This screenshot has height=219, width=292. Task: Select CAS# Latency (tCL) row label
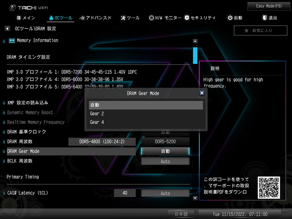[28, 193]
